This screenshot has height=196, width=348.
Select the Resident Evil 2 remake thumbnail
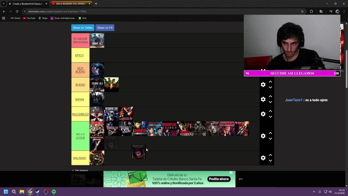[97, 41]
